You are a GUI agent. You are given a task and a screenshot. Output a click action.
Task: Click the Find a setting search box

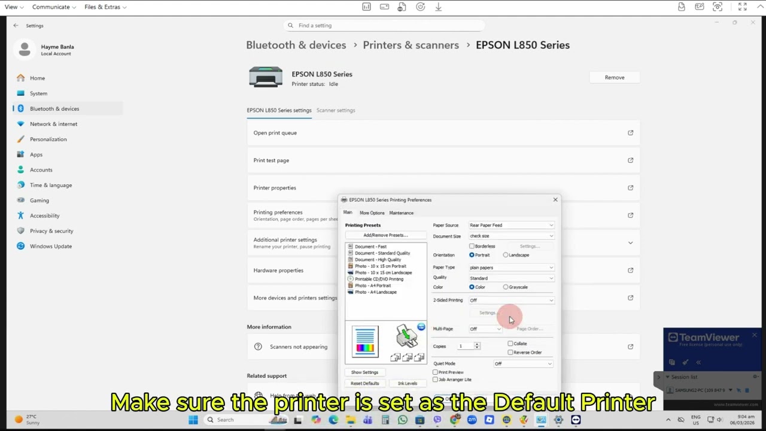pos(384,25)
